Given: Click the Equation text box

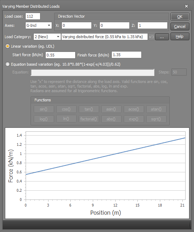Looking at the screenshot, I should tap(92, 72).
